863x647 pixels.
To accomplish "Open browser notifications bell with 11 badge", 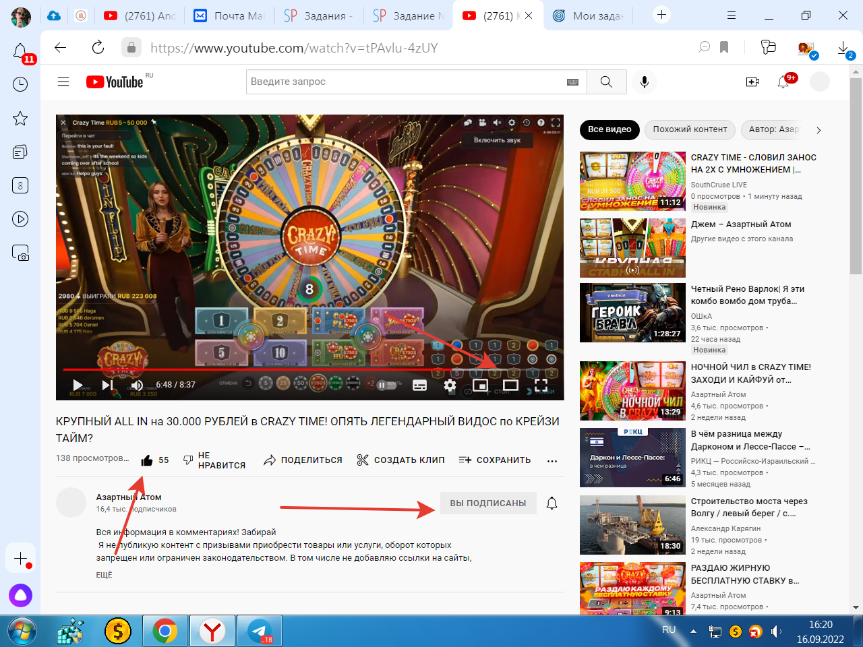I will pos(20,51).
